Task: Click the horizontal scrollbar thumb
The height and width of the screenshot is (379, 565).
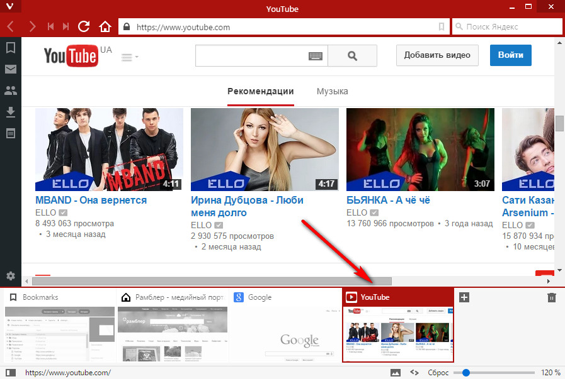Action: (x=212, y=281)
